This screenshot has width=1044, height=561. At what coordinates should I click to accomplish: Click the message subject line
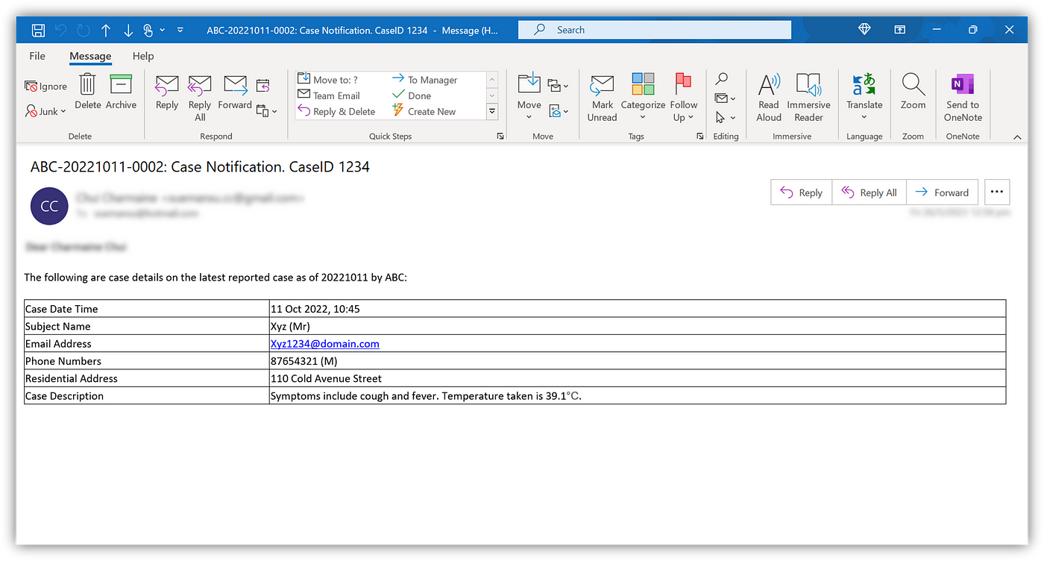(x=200, y=167)
